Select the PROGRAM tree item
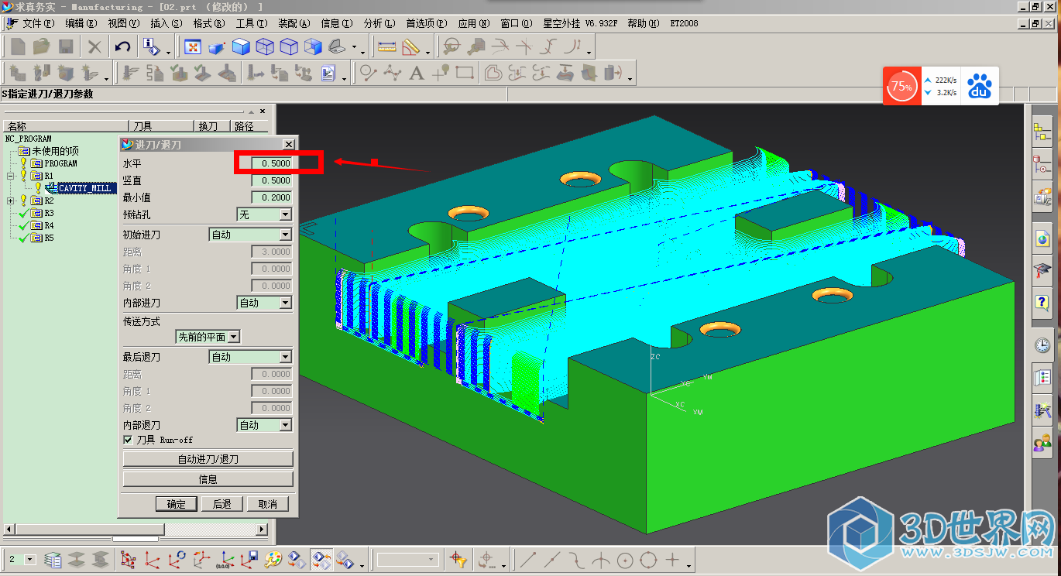This screenshot has width=1061, height=576. (60, 163)
